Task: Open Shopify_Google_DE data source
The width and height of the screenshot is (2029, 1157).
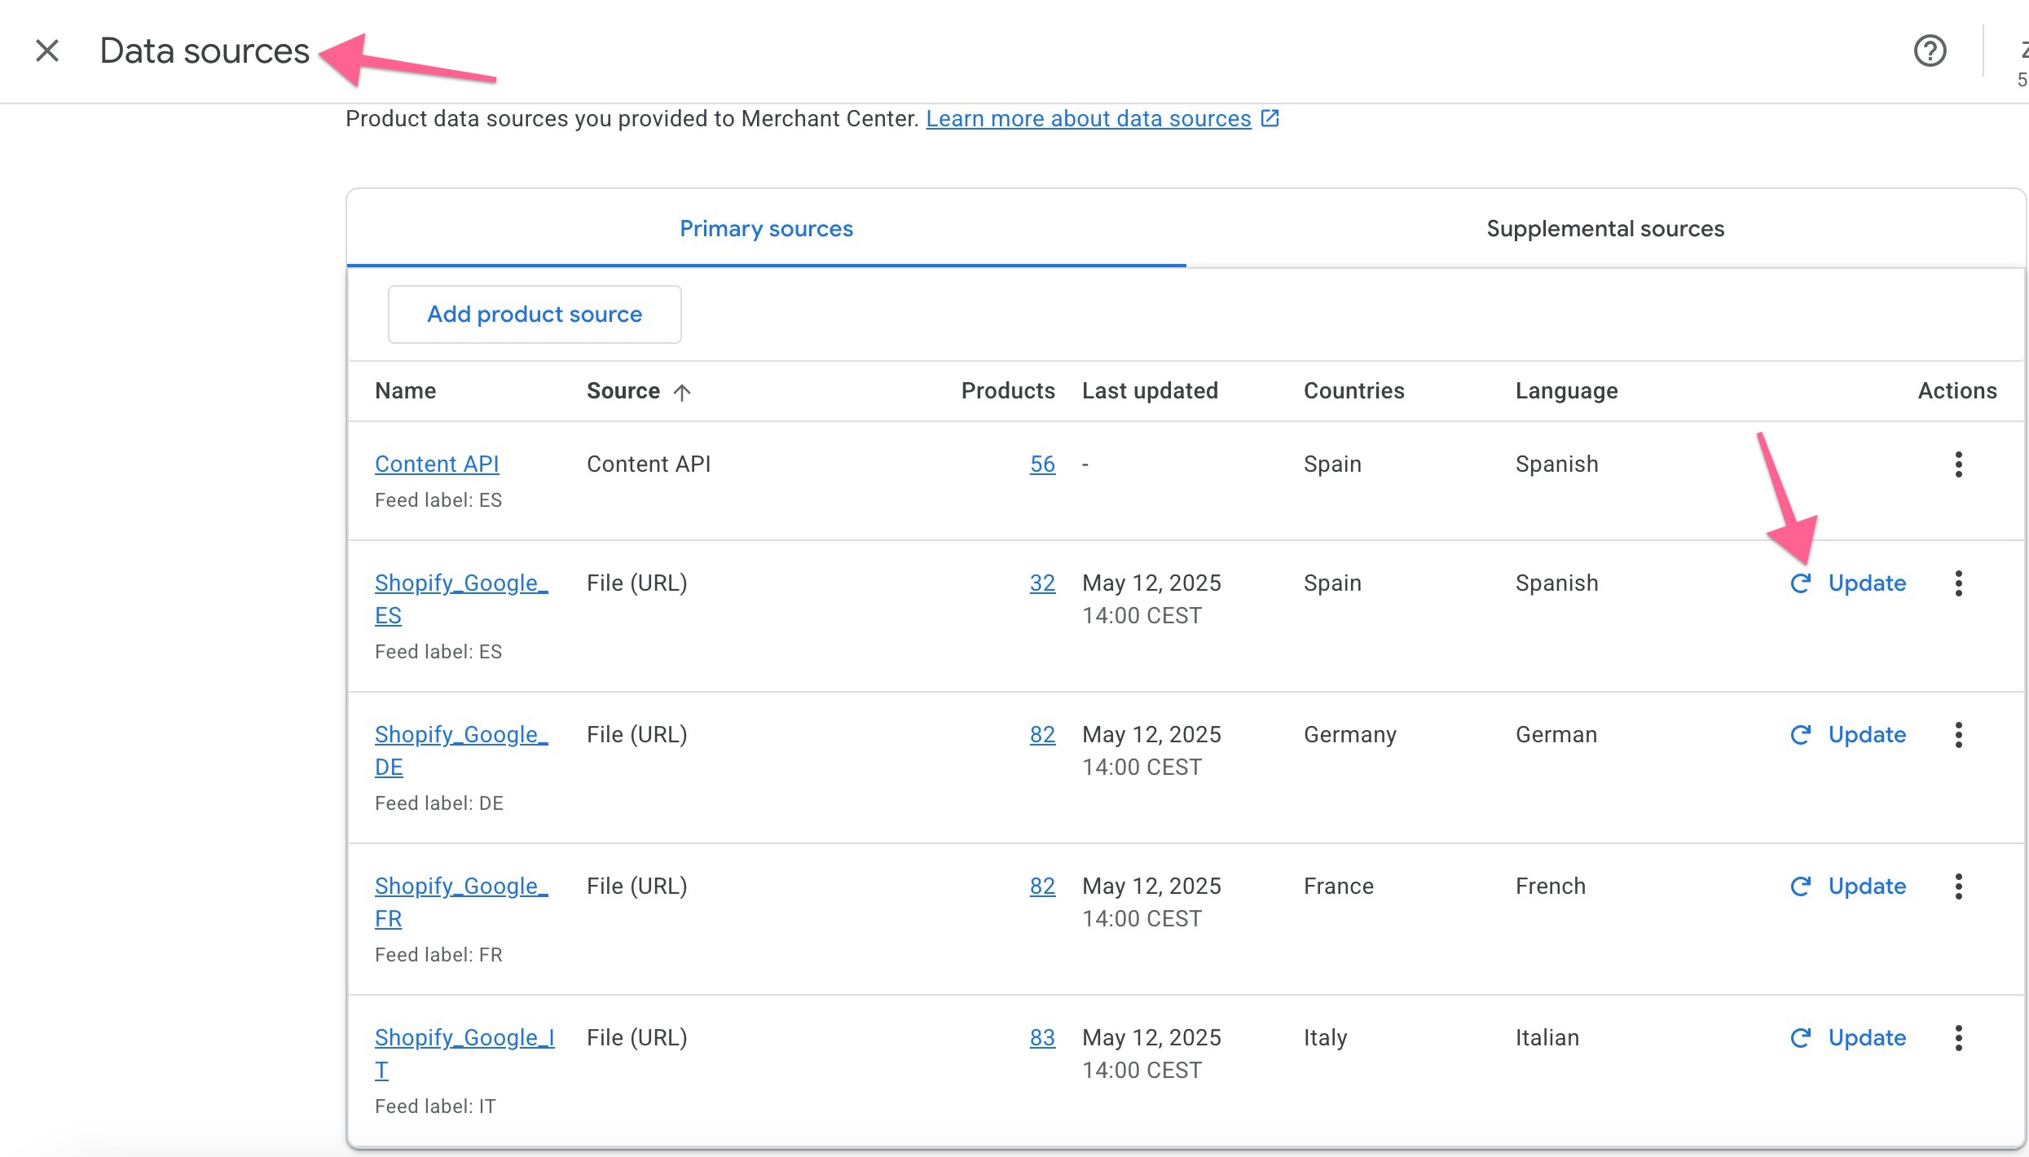Action: pyautogui.click(x=461, y=750)
